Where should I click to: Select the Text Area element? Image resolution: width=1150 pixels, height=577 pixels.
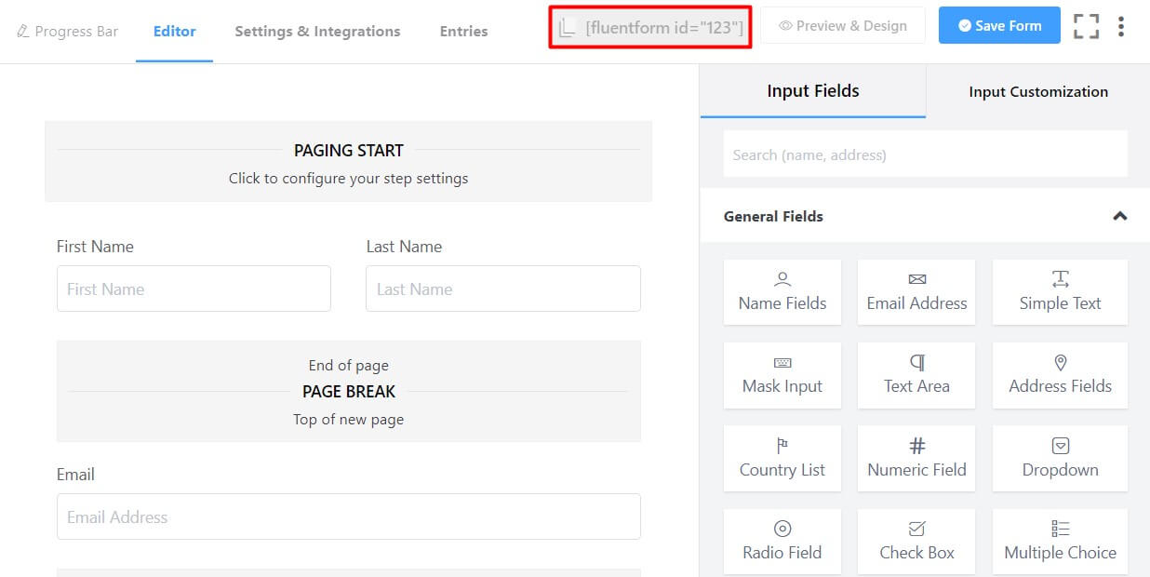click(x=916, y=375)
